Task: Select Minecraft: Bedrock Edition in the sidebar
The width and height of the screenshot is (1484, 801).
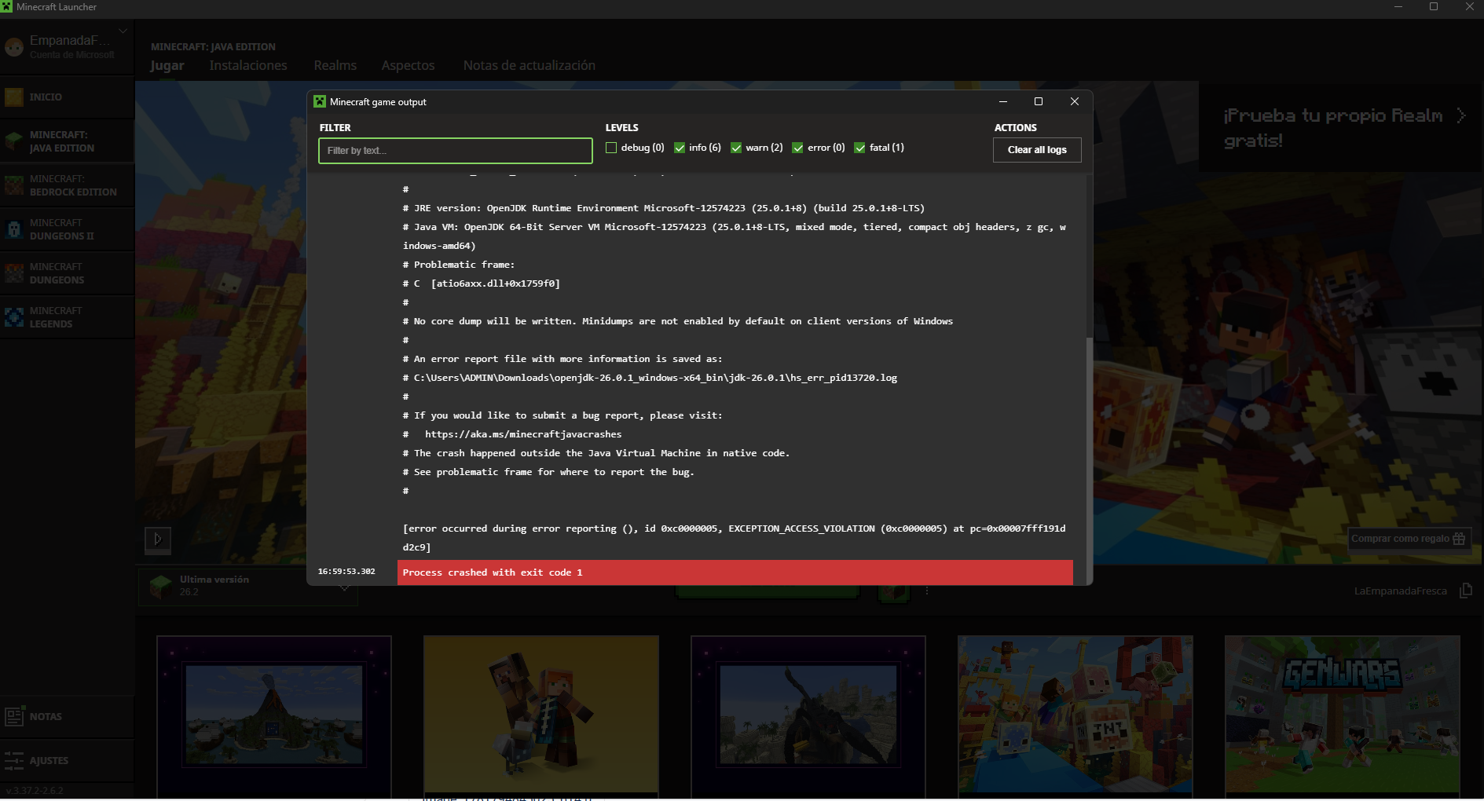Action: [67, 185]
